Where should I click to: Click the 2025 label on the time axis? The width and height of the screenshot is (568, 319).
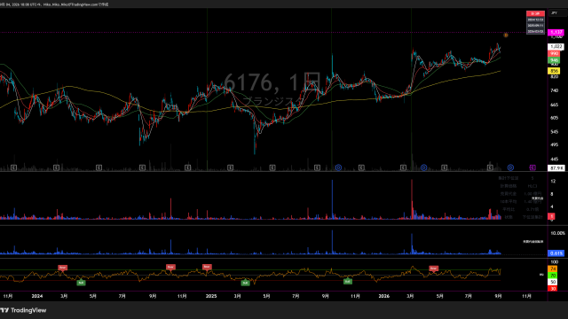[211, 296]
